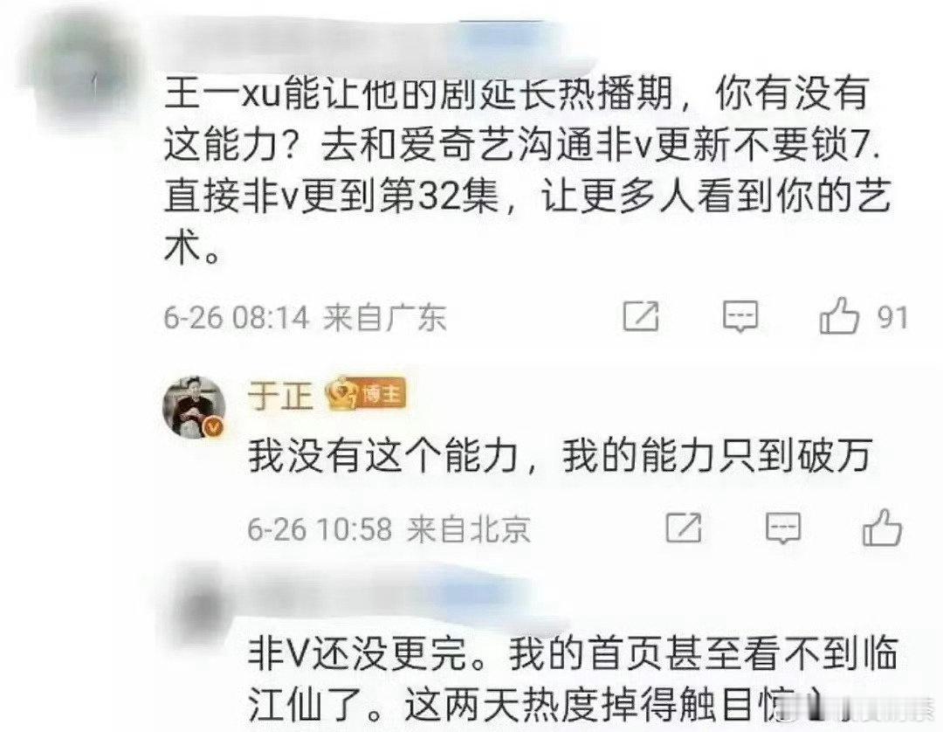This screenshot has height=732, width=943.
Task: Click the 博主 badge label
Action: (382, 395)
